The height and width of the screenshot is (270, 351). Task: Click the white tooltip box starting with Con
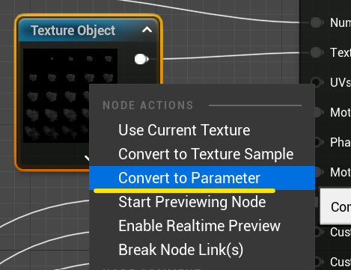(335, 206)
